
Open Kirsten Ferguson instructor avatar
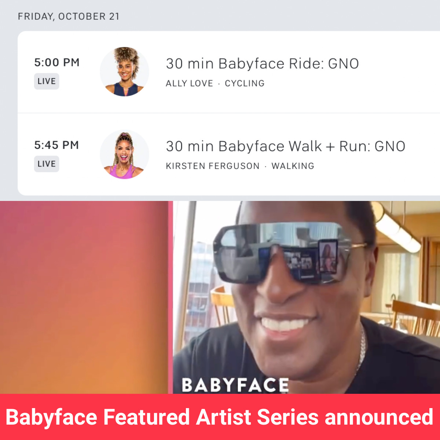(125, 154)
